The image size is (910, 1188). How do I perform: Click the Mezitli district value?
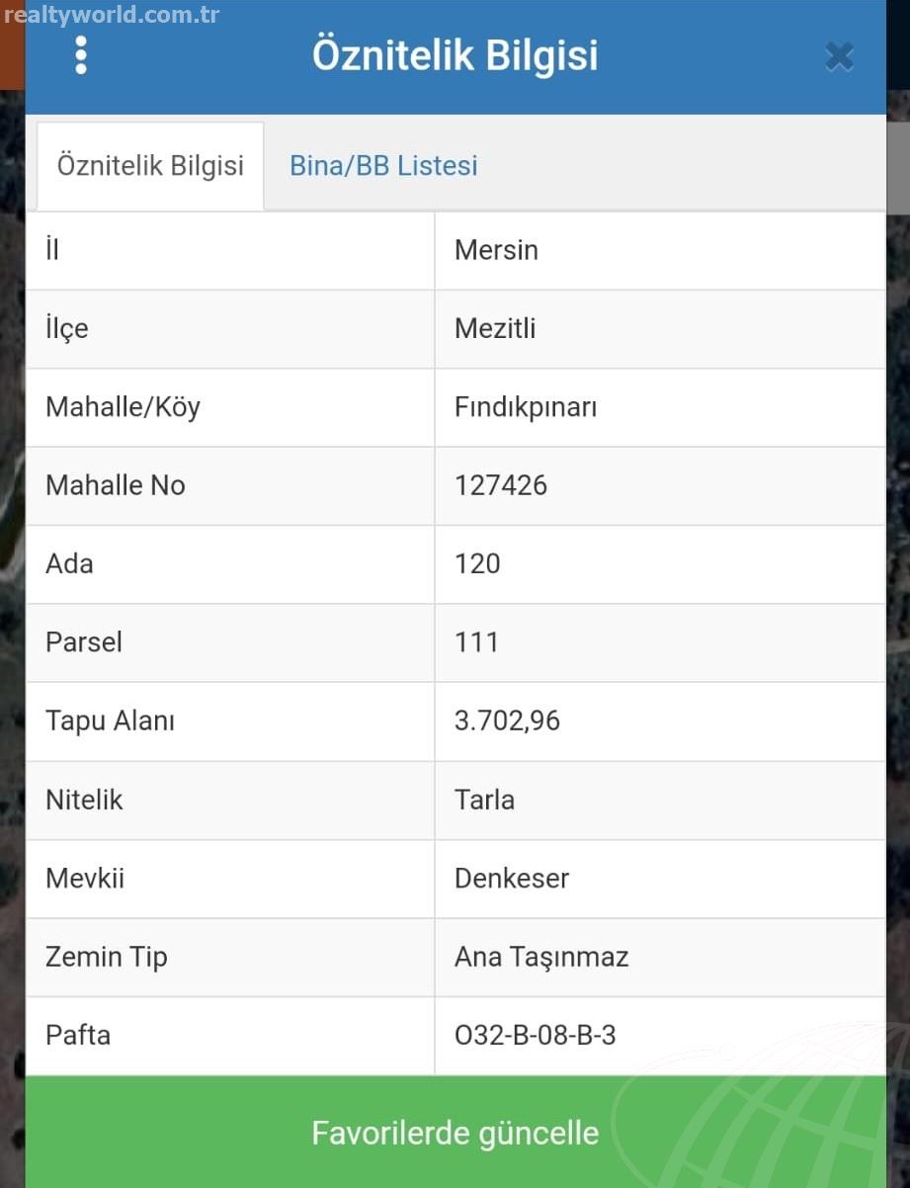pyautogui.click(x=495, y=328)
